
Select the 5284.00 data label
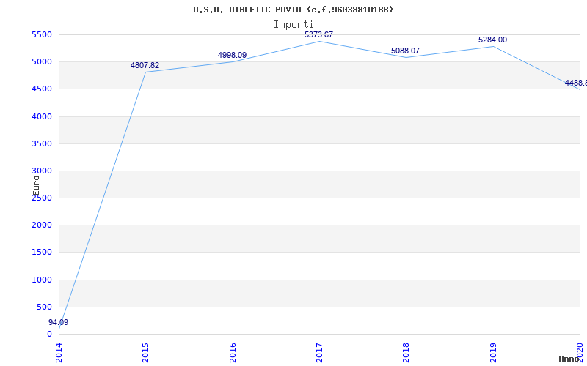point(492,40)
